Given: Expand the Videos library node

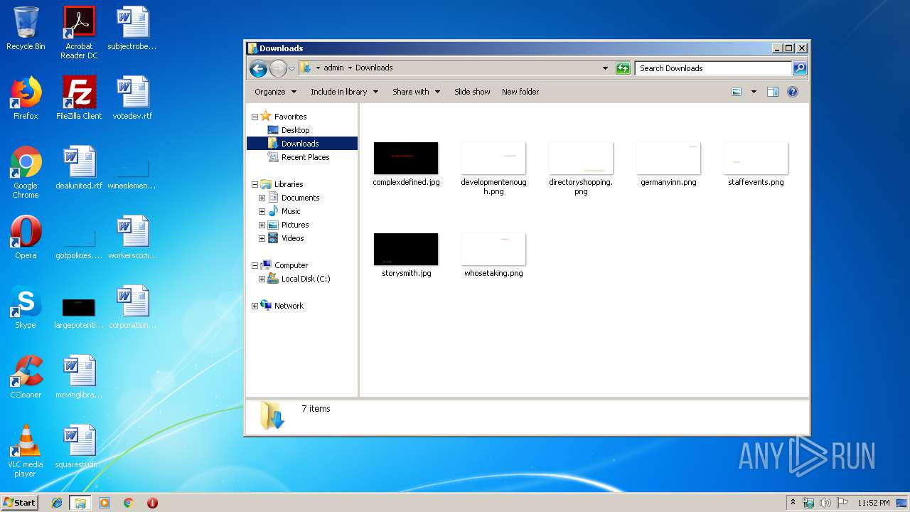Looking at the screenshot, I should pyautogui.click(x=262, y=238).
